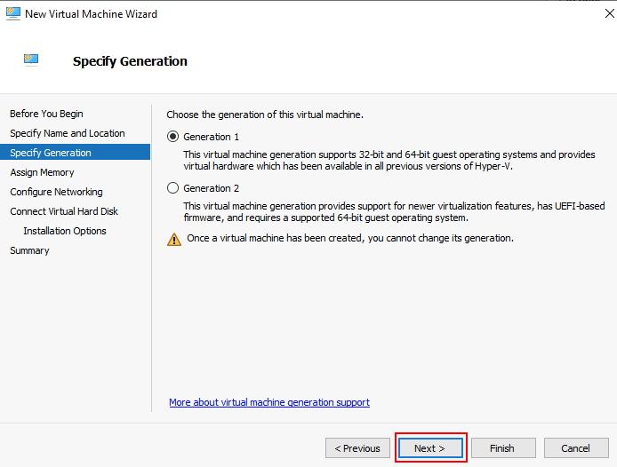Select the highlighted Specify Generation step
This screenshot has width=617, height=467.
[51, 153]
